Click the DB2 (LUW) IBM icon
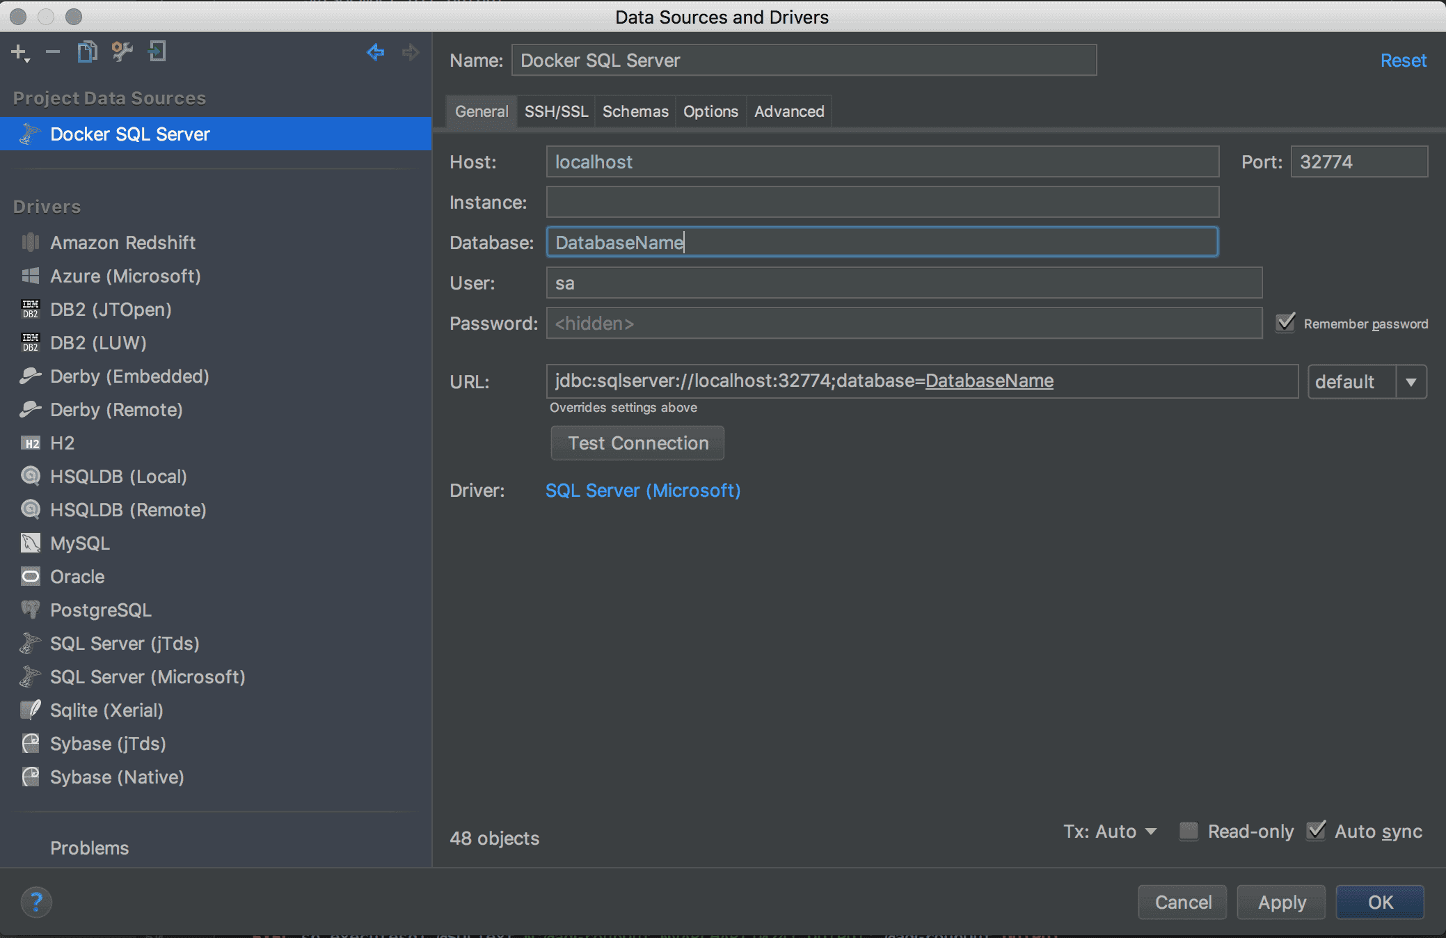Screen dimensions: 1446x938 [31, 342]
